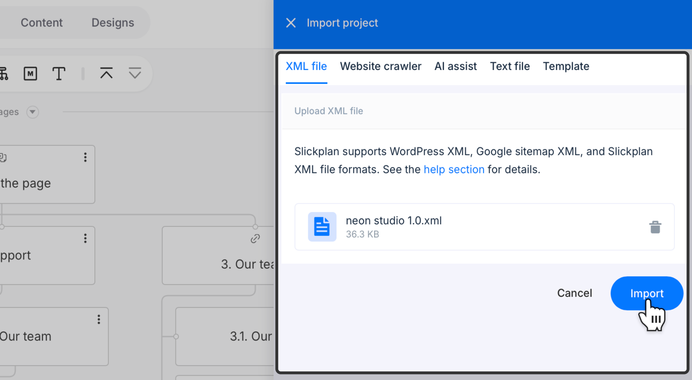The width and height of the screenshot is (692, 380).
Task: Close the Import project panel
Action: (291, 23)
